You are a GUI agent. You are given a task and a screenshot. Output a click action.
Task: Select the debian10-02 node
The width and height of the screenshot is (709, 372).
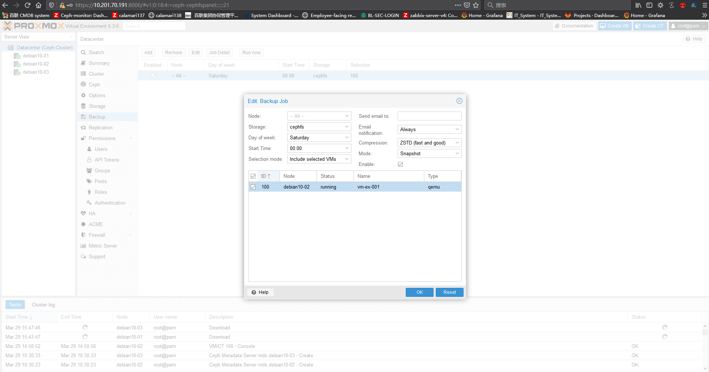(x=36, y=64)
